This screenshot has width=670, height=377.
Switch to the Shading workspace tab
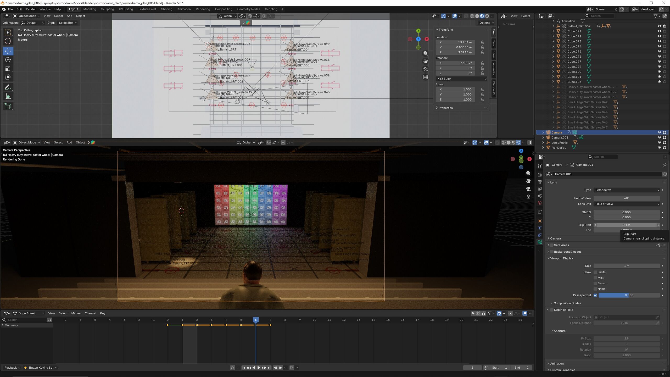tap(166, 9)
